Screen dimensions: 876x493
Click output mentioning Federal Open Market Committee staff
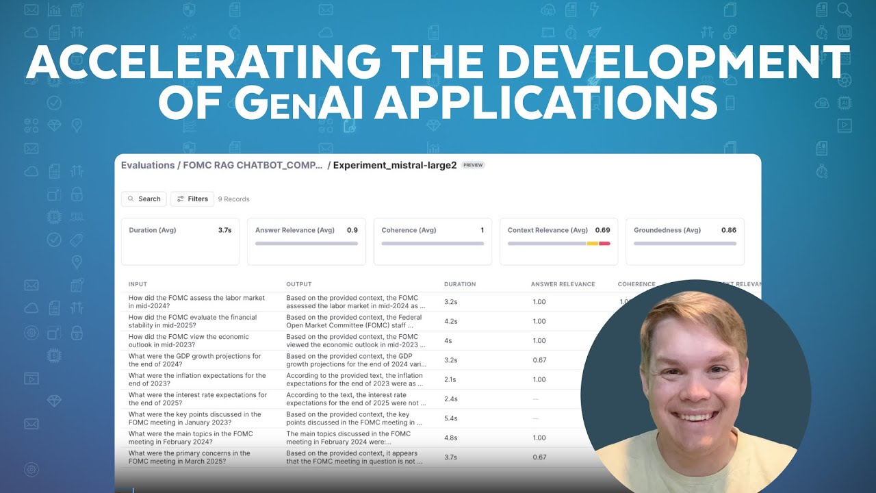click(x=355, y=321)
